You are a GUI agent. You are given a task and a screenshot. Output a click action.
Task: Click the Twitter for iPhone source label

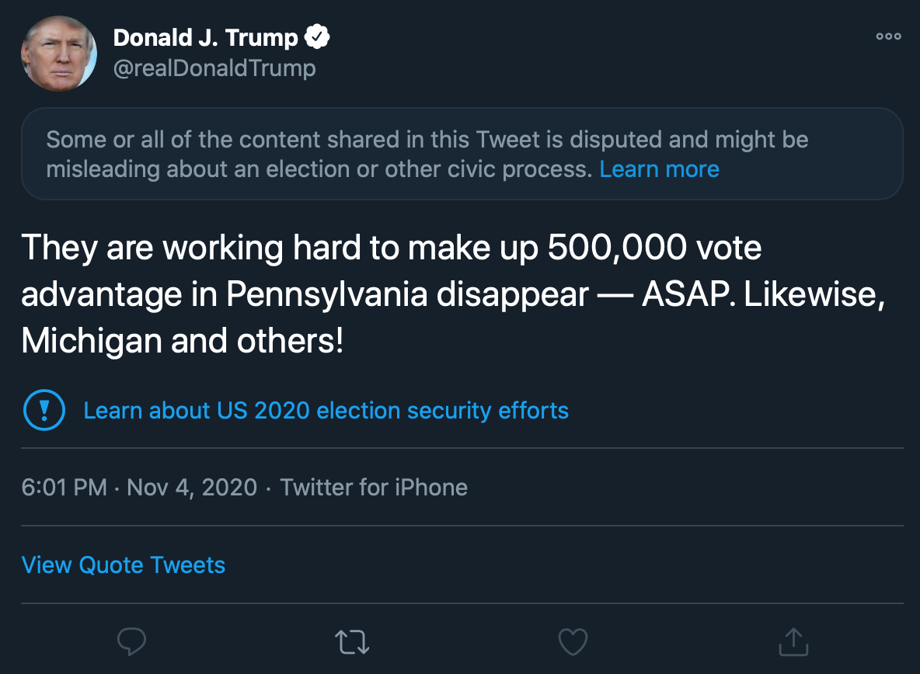[x=374, y=488]
